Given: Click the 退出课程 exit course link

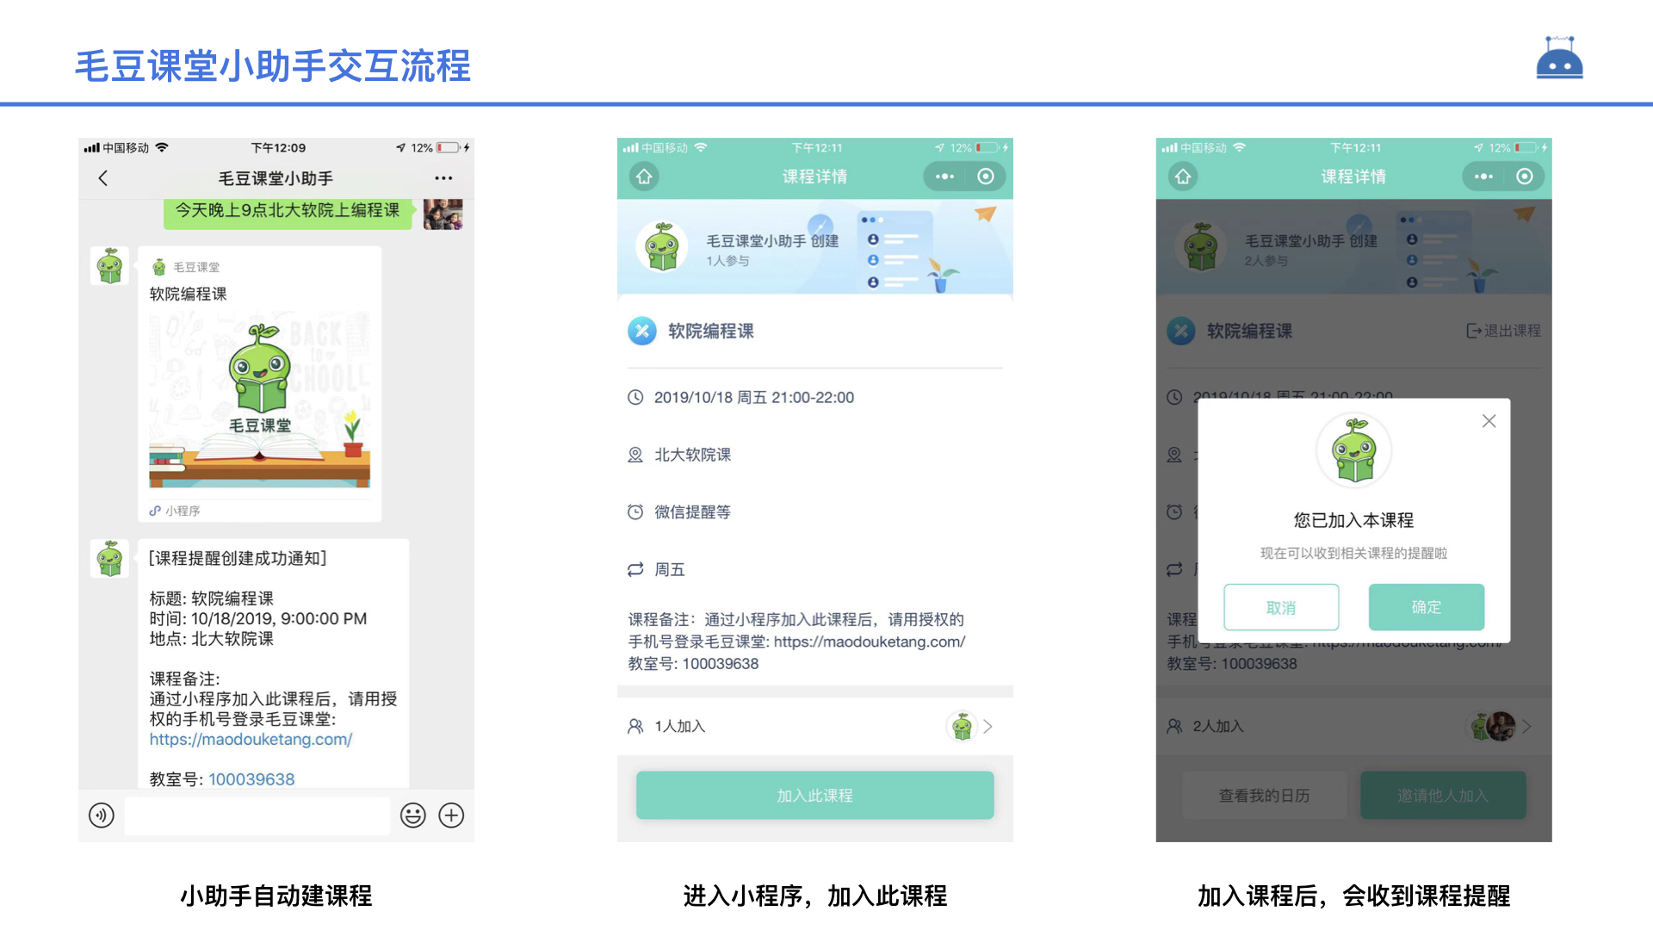Looking at the screenshot, I should 1503,331.
